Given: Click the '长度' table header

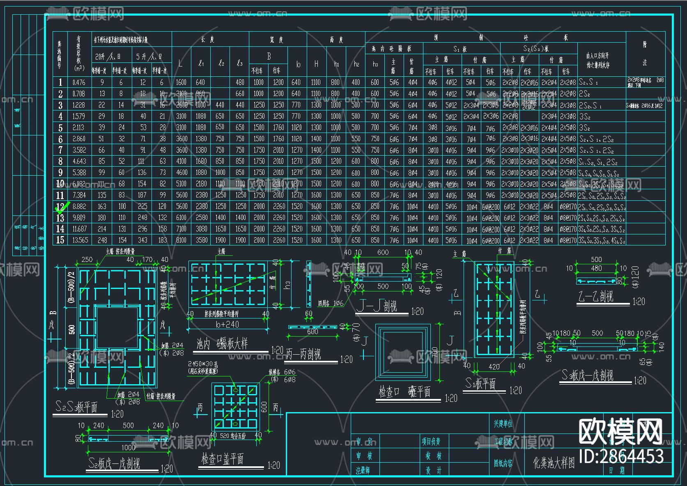Looking at the screenshot, I should (208, 39).
